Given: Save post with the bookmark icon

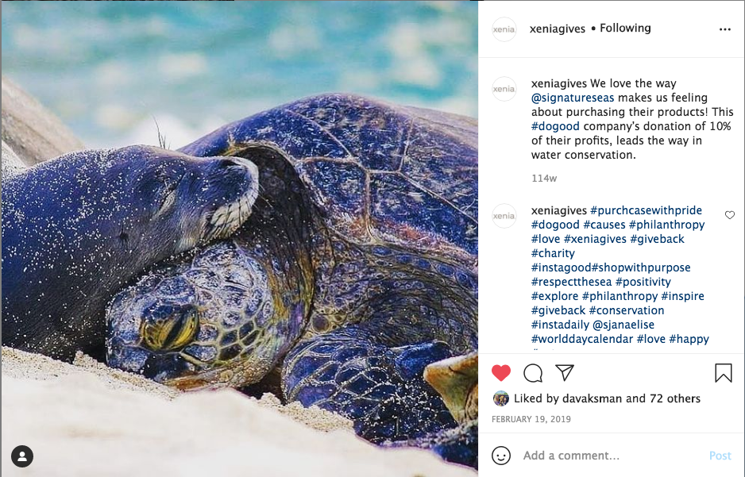Looking at the screenshot, I should click(723, 372).
